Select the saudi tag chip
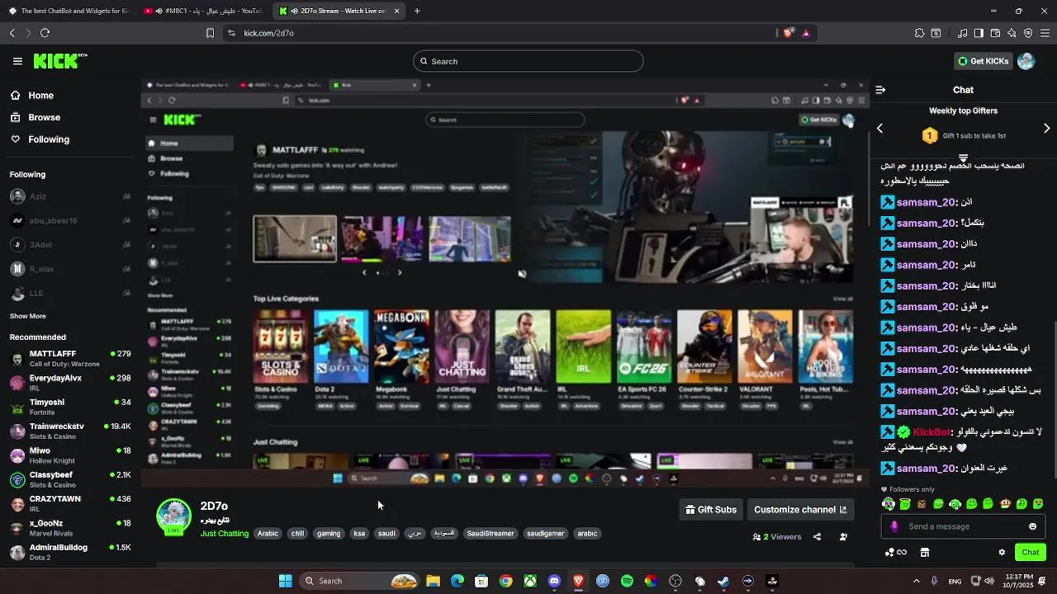 pos(386,534)
